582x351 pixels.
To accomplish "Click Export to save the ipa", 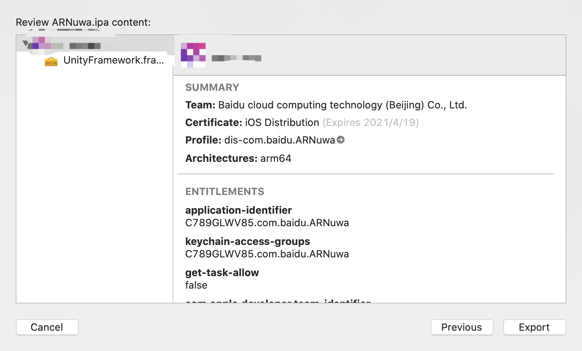I will tap(534, 327).
